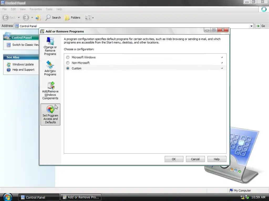Image resolution: width=269 pixels, height=201 pixels.
Task: Confirm with the OK button
Action: click(x=174, y=159)
